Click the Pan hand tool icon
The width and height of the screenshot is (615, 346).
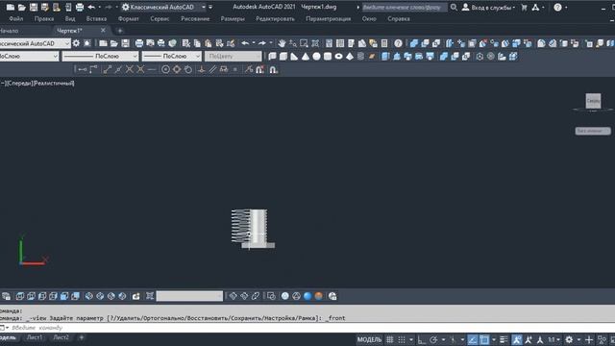(x=282, y=43)
